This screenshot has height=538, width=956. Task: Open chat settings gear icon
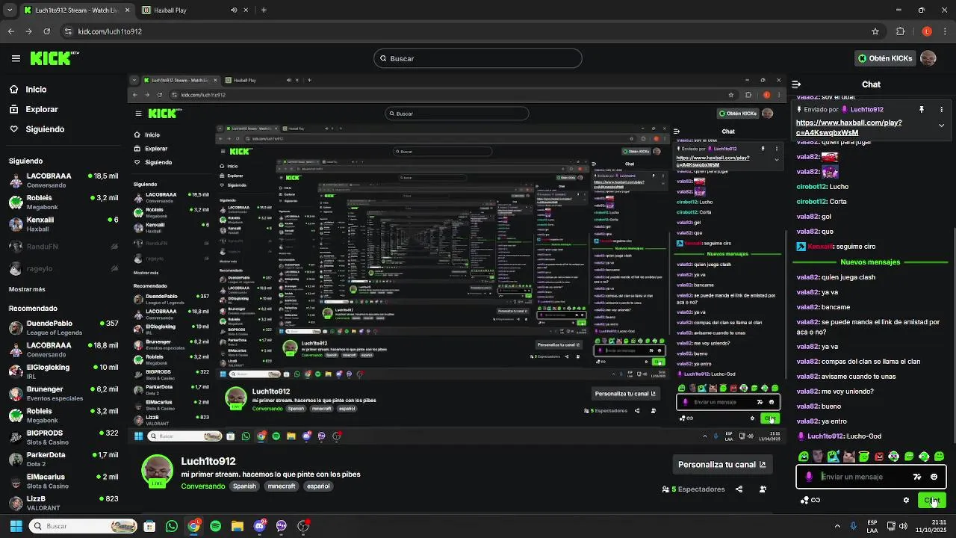906,501
